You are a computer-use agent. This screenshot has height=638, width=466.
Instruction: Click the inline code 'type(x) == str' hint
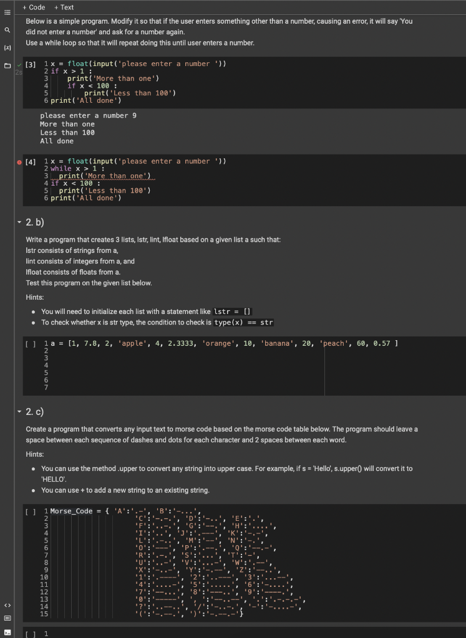tap(243, 322)
